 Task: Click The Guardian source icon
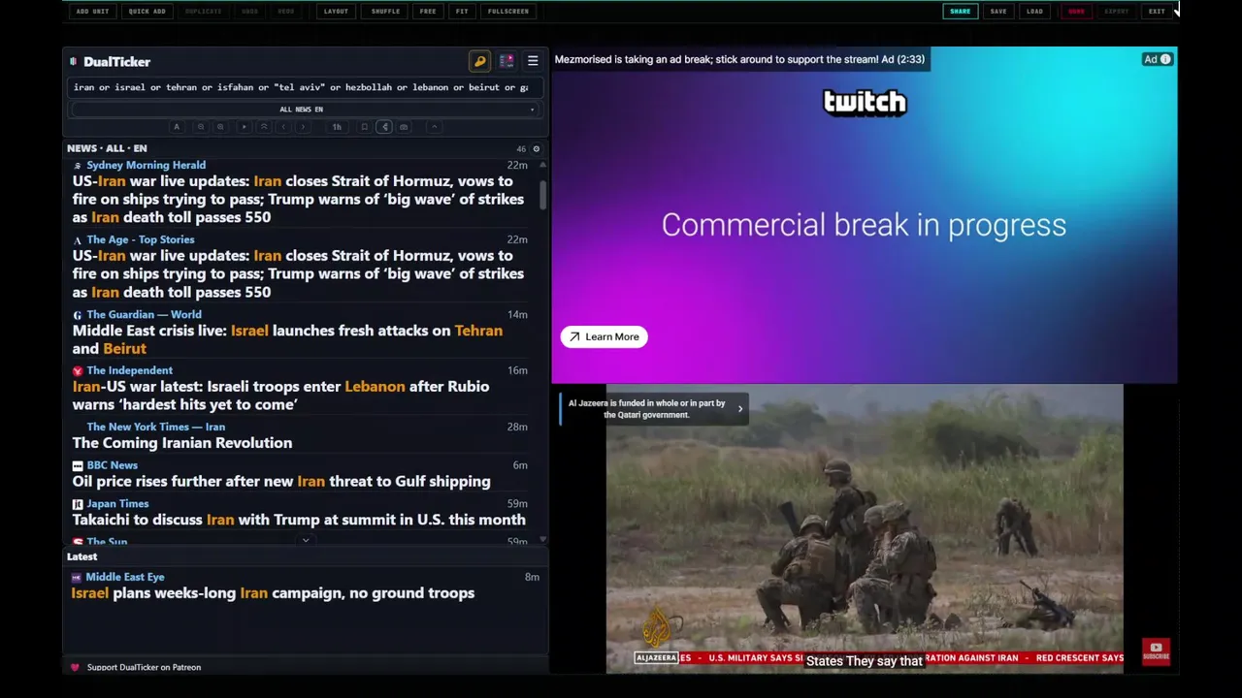point(78,315)
